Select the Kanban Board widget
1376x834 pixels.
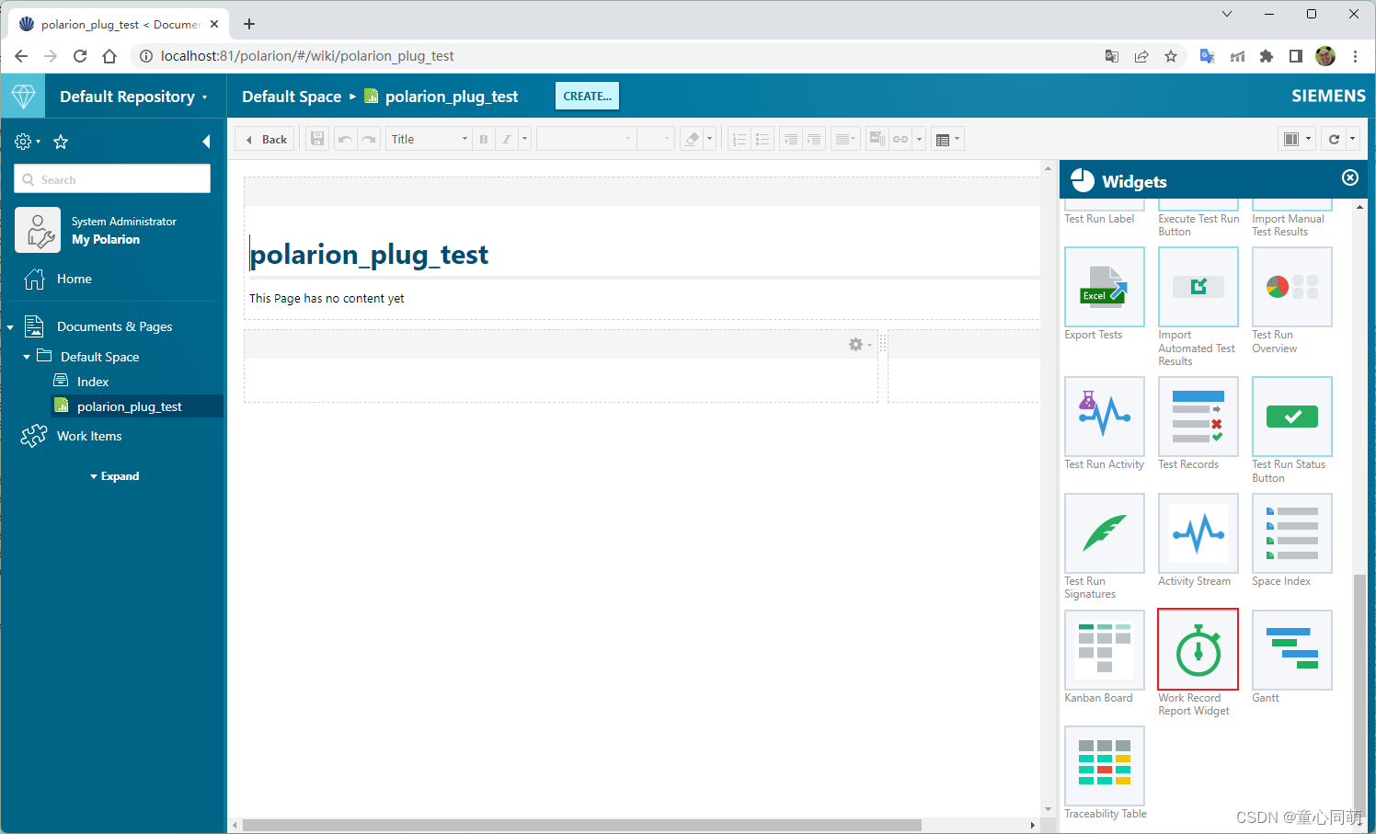click(1105, 650)
